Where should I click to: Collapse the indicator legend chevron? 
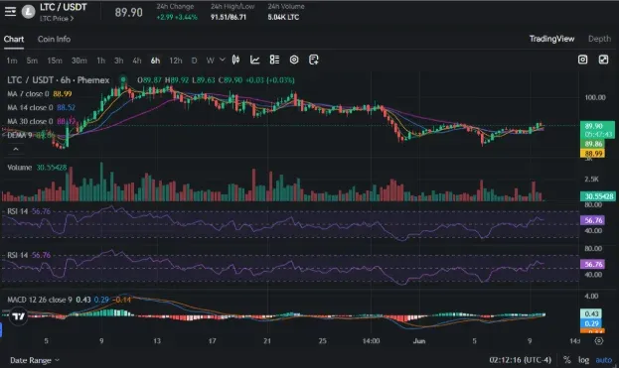16,149
